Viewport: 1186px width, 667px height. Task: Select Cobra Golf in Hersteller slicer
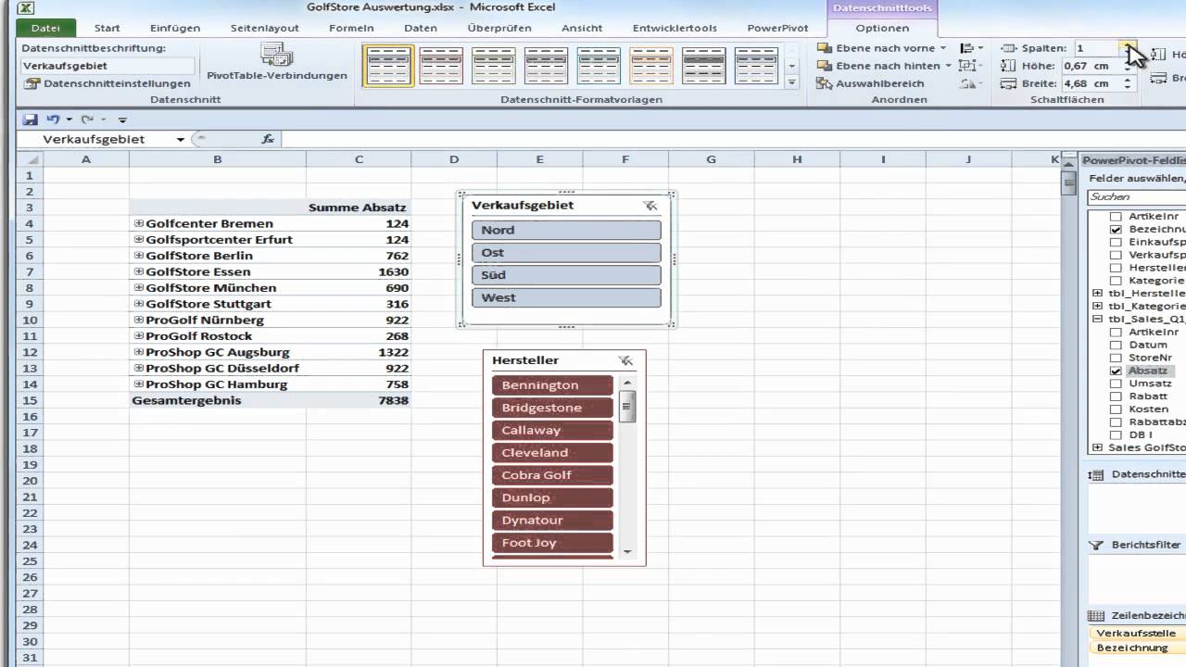point(552,475)
